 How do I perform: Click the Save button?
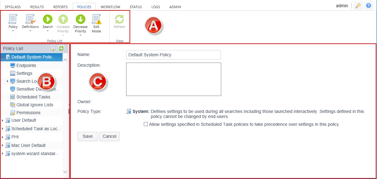point(88,136)
